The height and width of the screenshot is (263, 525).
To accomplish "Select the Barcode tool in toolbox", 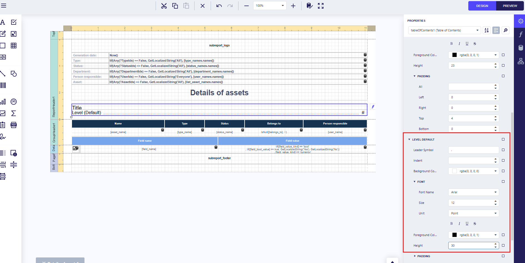I will [3, 85].
